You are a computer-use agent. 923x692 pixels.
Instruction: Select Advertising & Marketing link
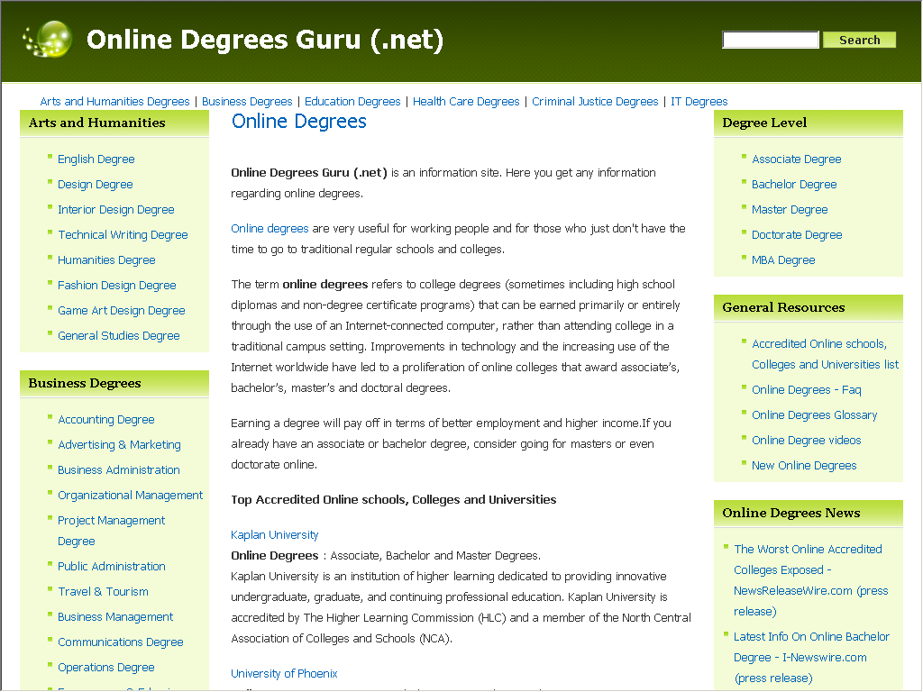pos(120,445)
